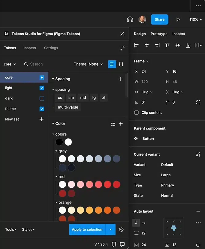Open the Theme: None dropdown
Viewport: 205px width, 249px height.
click(x=88, y=64)
